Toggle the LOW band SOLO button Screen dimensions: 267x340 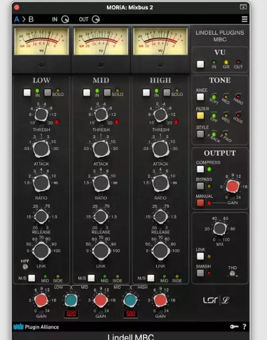pos(47,93)
